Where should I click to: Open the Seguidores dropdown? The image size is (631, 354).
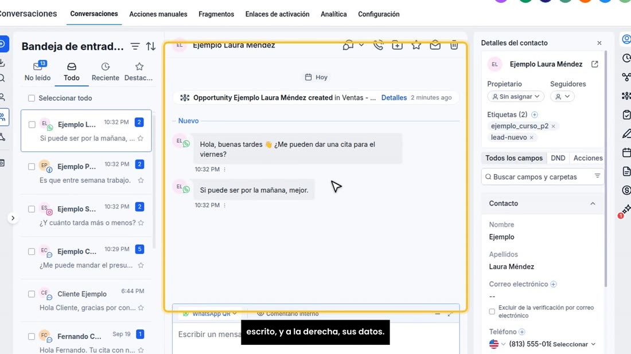click(562, 96)
